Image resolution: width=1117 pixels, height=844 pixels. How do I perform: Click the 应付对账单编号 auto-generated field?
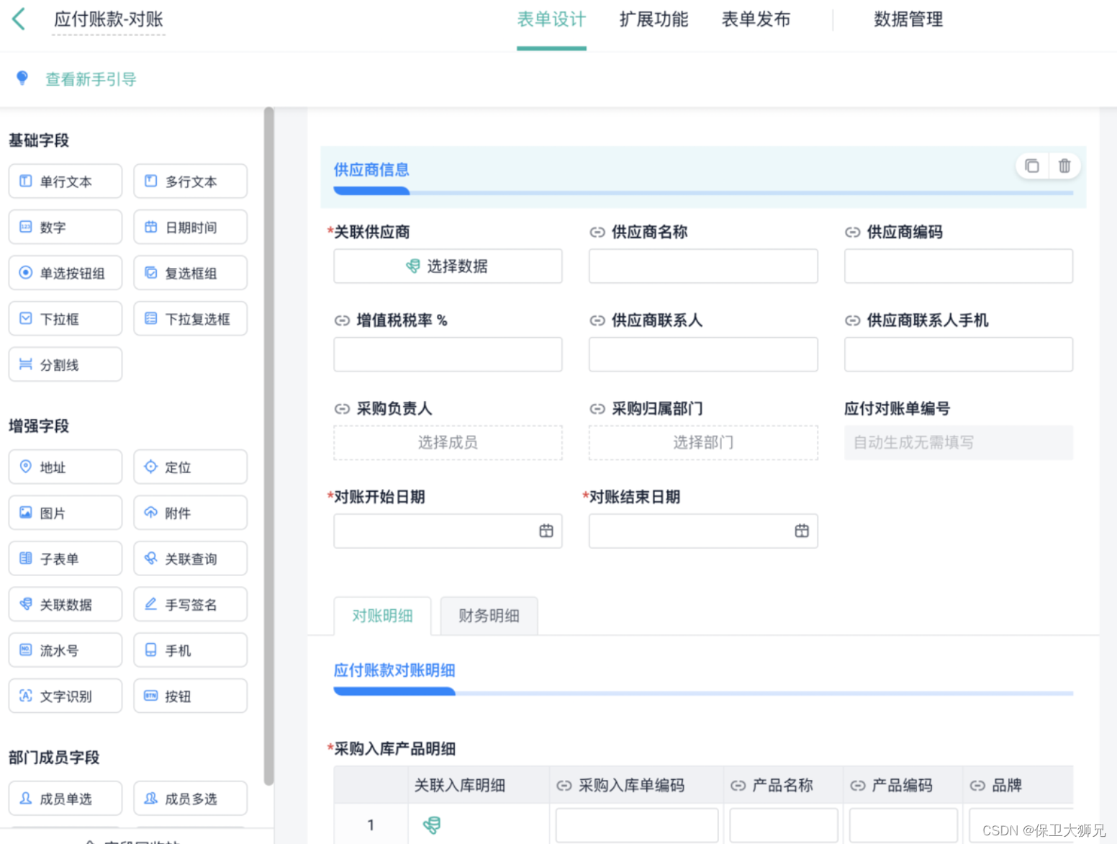point(959,442)
